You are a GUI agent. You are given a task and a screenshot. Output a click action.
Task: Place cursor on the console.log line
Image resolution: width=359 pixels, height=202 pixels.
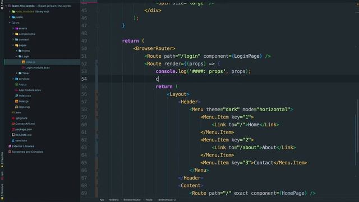coord(203,71)
